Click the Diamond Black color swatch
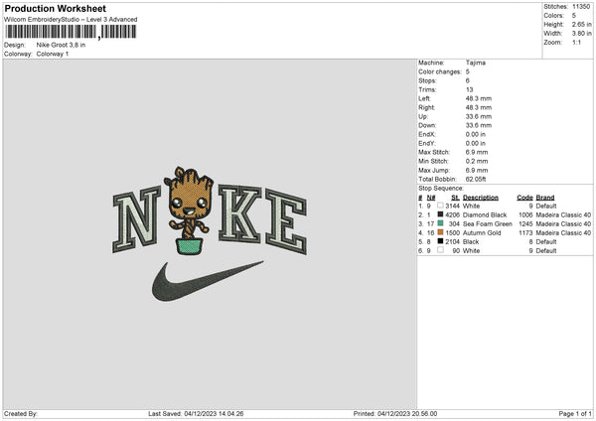Screen dimensions: 596x421 point(440,214)
